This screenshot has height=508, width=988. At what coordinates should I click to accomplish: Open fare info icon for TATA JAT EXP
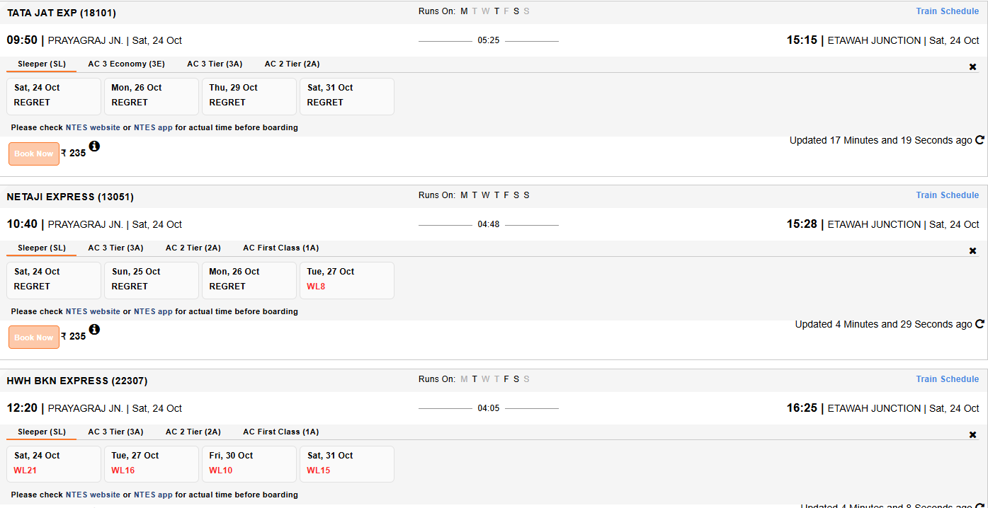pyautogui.click(x=94, y=146)
